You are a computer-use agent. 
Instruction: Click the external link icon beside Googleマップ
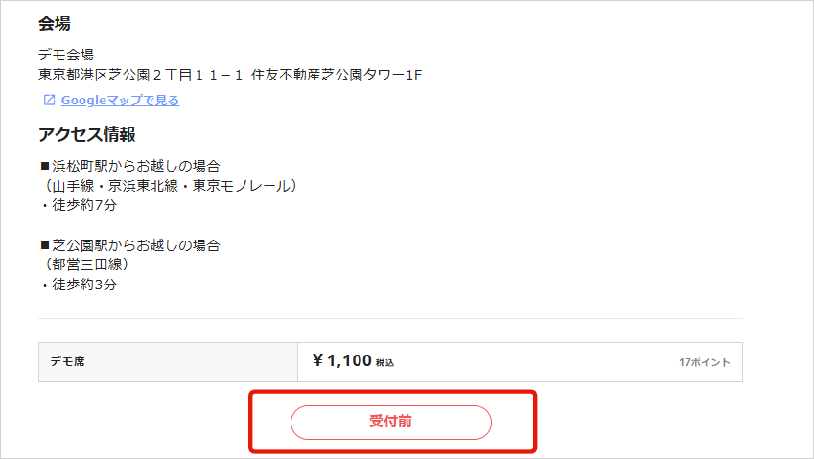[x=49, y=101]
